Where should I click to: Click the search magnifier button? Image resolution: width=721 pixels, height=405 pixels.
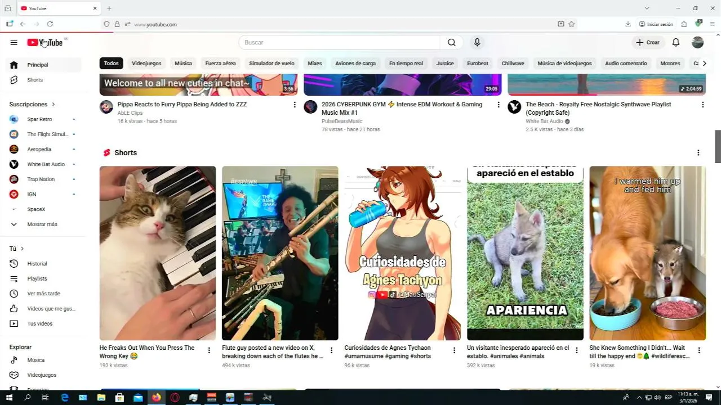tap(452, 42)
